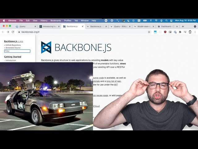The image size is (198, 149).
Task: Open the blue extension icon in toolbar
Action: click(x=155, y=32)
